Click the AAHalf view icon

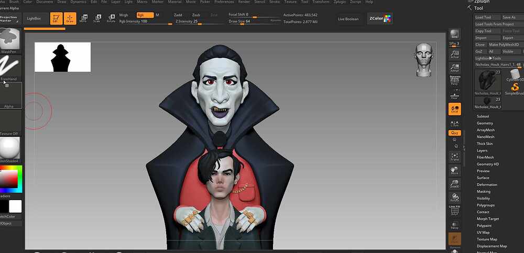click(454, 68)
